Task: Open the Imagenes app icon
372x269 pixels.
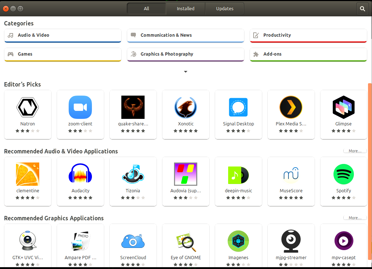Action: point(238,241)
